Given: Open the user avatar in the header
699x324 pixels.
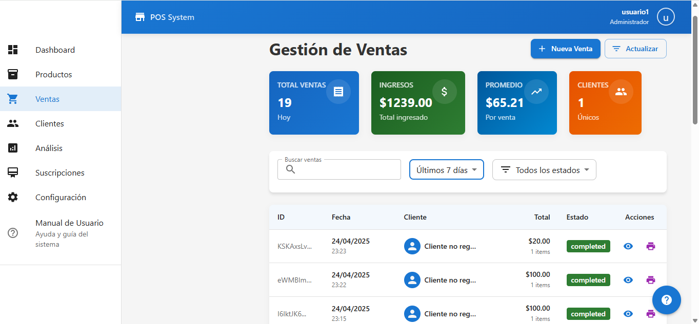Looking at the screenshot, I should pos(666,17).
